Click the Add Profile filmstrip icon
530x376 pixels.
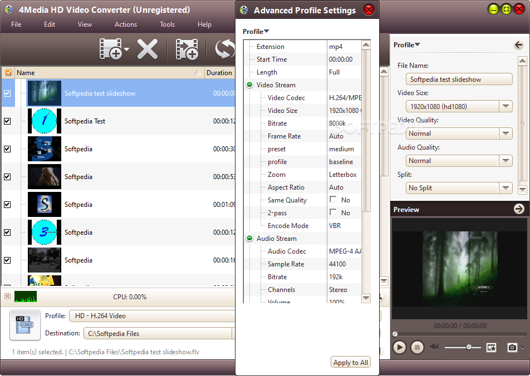tap(187, 50)
